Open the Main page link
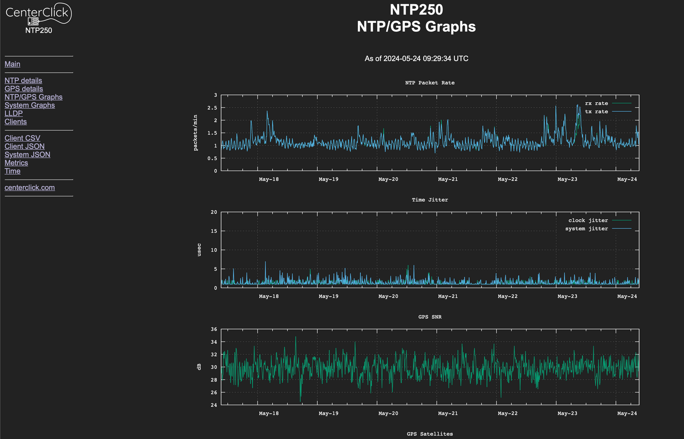The height and width of the screenshot is (439, 684). (x=12, y=64)
